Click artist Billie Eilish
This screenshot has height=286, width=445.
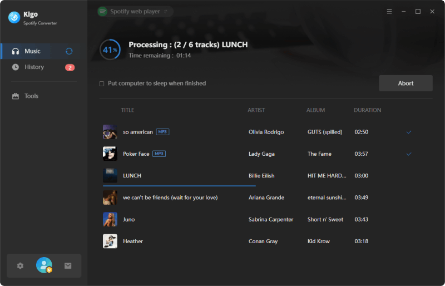(261, 176)
